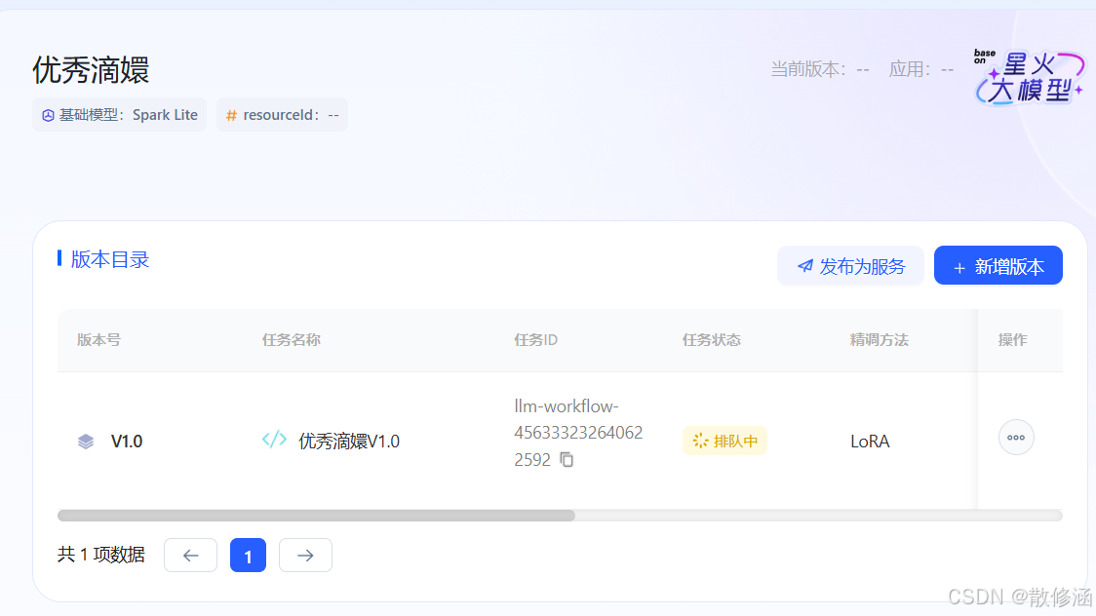The height and width of the screenshot is (616, 1096).
Task: Click the layers icon beside V1.0
Action: tap(85, 442)
